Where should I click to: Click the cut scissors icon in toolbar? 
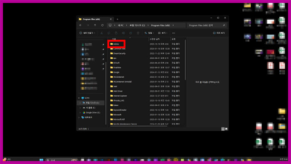tap(101, 33)
